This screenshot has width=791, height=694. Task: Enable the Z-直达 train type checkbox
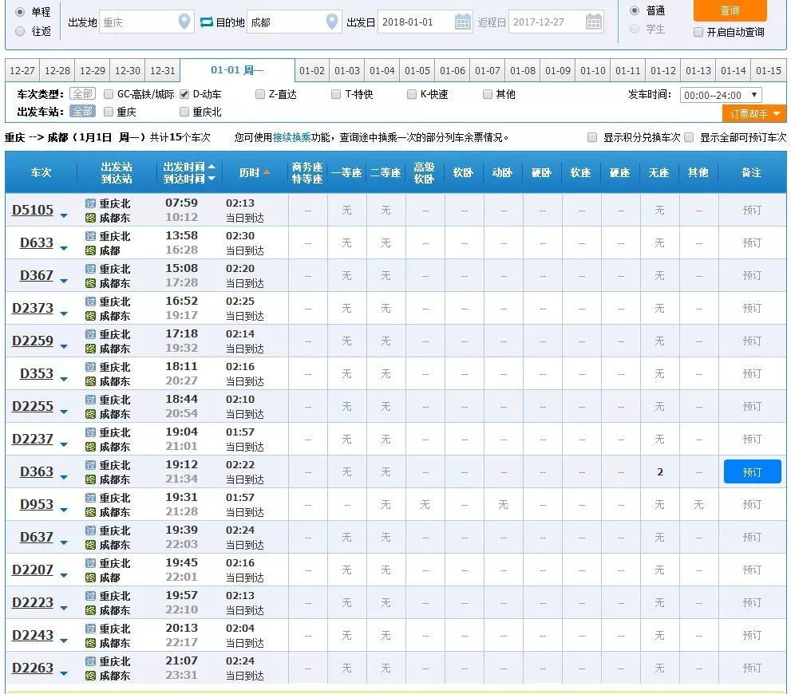click(259, 93)
